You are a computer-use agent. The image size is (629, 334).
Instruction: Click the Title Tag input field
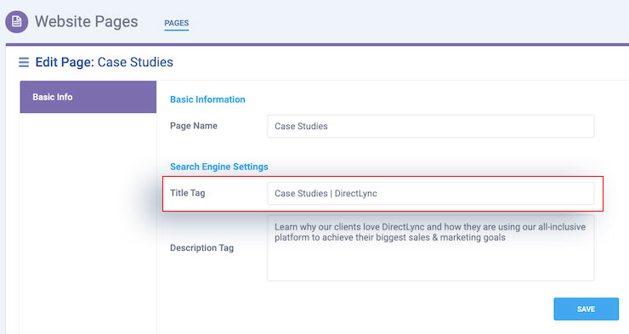pos(430,193)
